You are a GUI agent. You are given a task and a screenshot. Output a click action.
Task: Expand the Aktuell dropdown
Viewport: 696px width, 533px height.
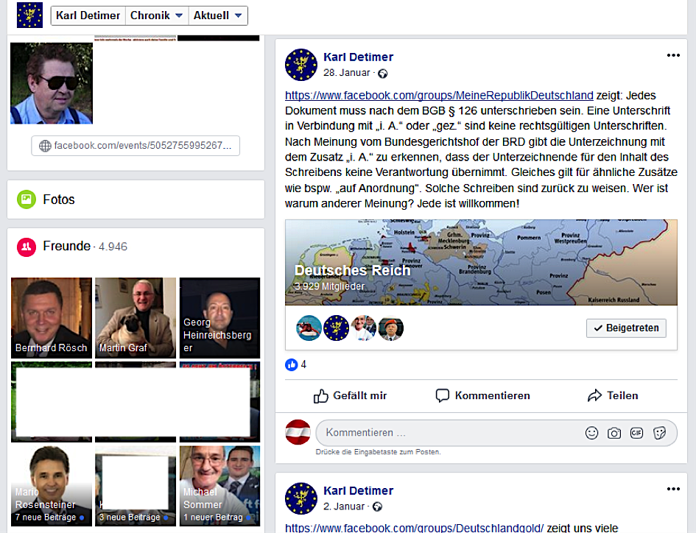(x=218, y=15)
